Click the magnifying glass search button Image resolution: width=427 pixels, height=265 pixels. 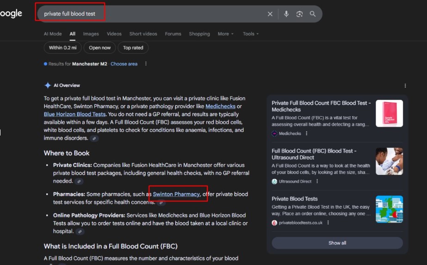tap(313, 14)
